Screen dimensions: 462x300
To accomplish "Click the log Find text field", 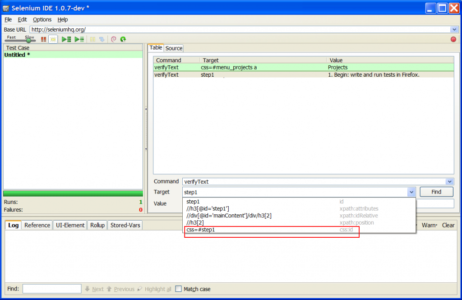I will click(52, 289).
